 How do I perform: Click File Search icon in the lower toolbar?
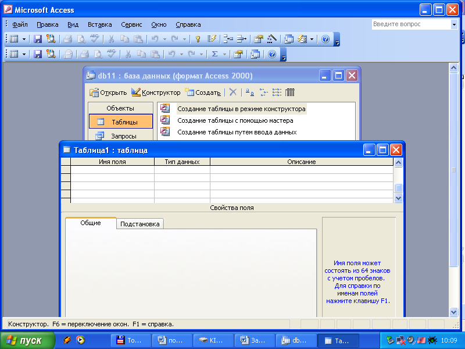click(x=51, y=54)
